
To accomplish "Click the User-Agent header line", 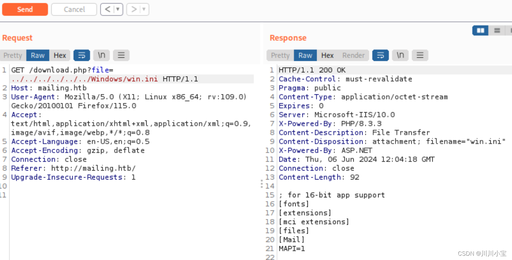I will click(129, 101).
